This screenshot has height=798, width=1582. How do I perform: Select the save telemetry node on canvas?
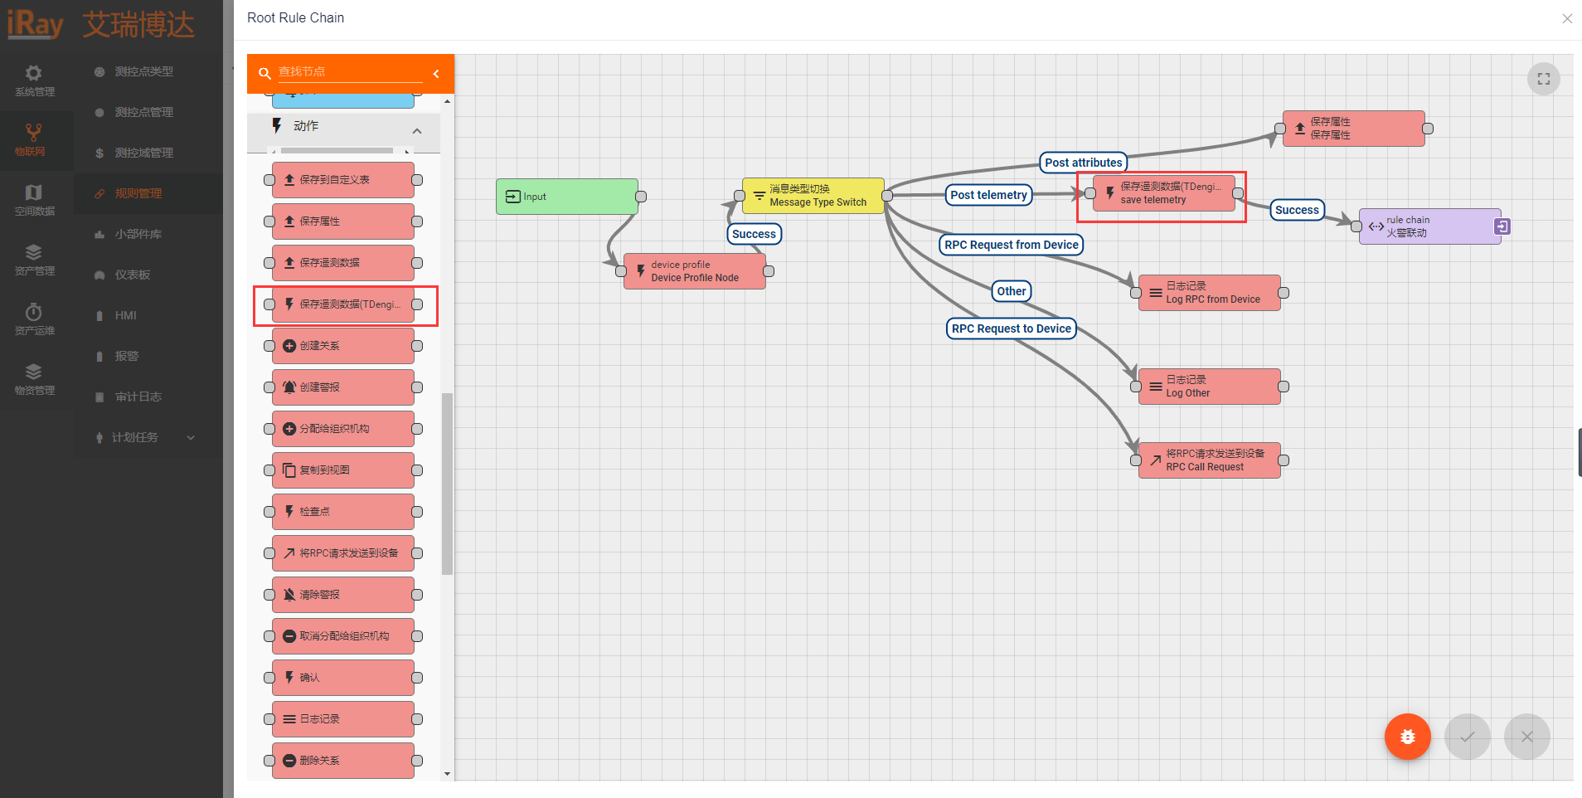[1164, 193]
